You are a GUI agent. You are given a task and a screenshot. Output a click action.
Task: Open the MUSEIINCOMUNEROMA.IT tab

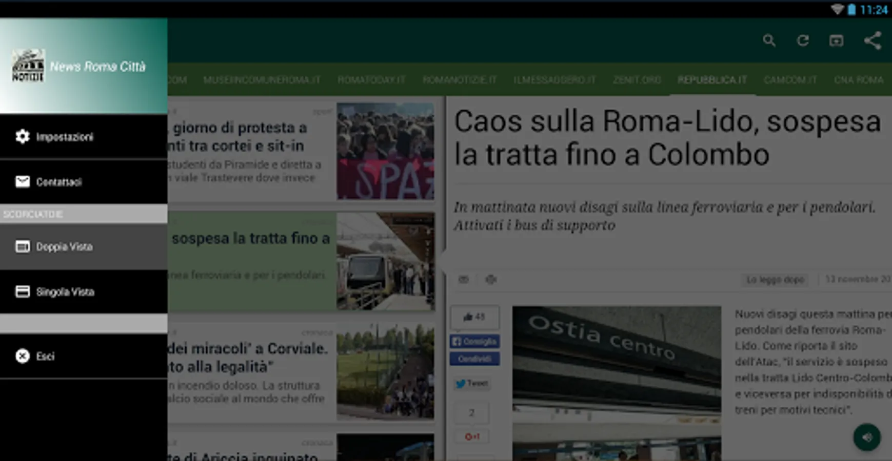[x=262, y=80]
